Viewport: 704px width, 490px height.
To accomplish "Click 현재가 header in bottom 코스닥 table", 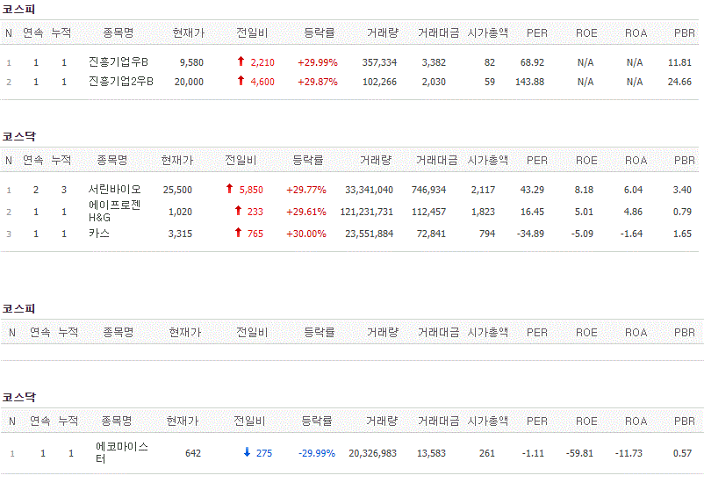I will pyautogui.click(x=183, y=421).
